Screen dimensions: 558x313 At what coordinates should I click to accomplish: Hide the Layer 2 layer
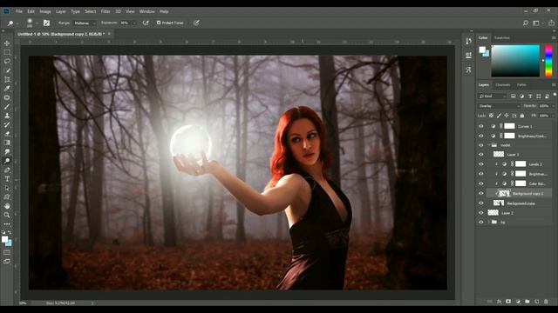pyautogui.click(x=481, y=213)
